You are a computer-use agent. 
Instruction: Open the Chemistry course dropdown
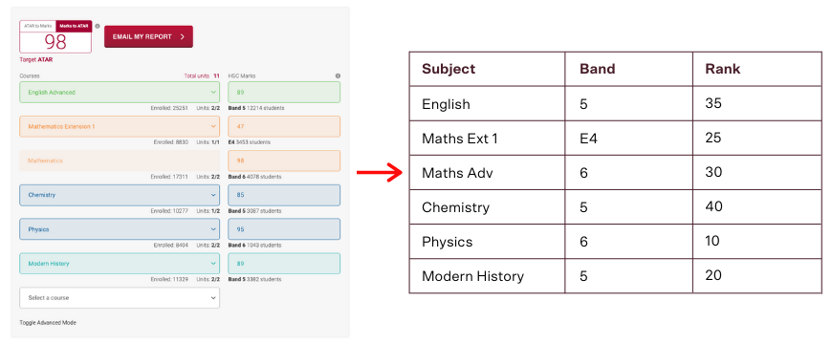pyautogui.click(x=120, y=195)
